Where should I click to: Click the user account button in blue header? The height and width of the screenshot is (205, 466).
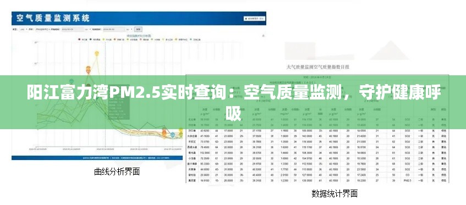pos(254,18)
